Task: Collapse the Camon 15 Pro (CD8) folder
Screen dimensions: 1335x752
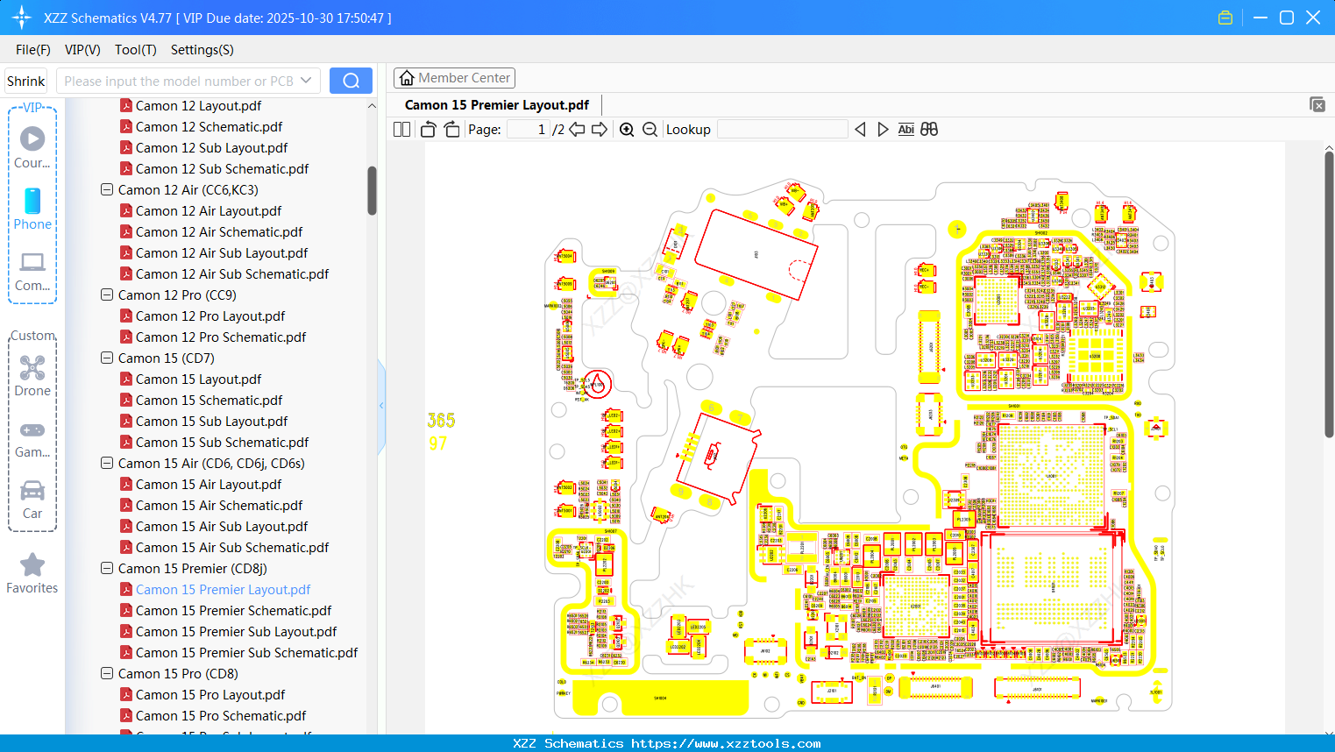Action: 107,673
